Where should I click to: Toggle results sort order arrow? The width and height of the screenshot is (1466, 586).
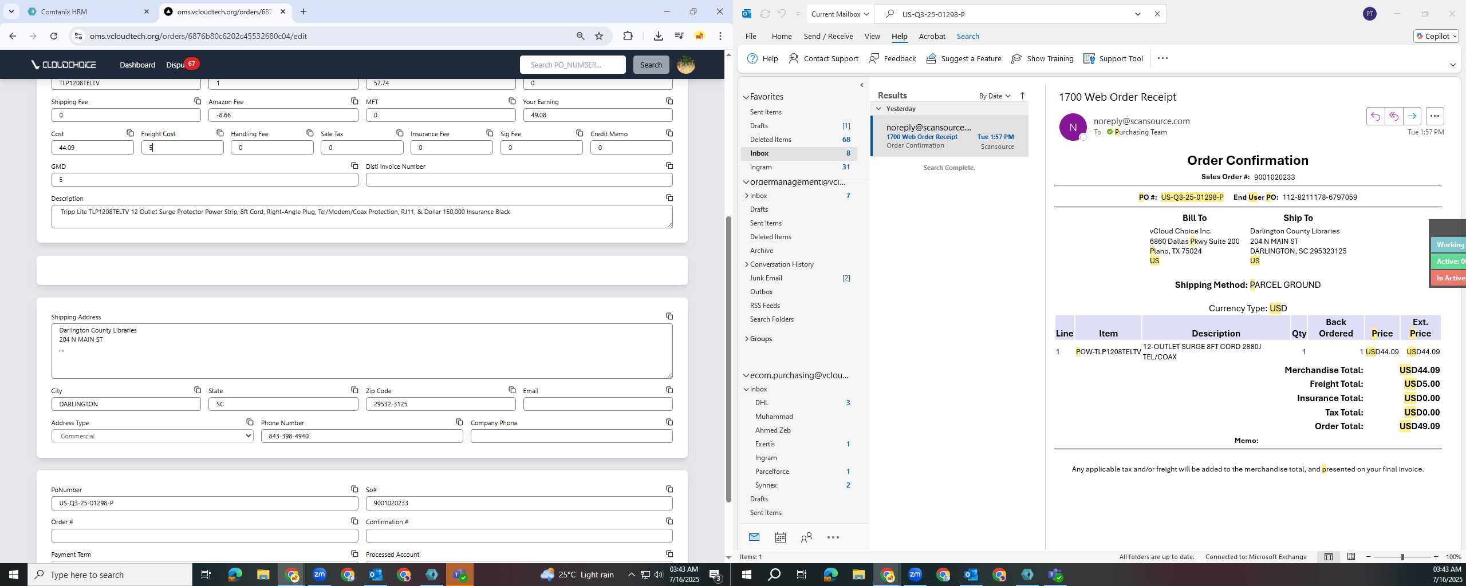coord(1022,96)
